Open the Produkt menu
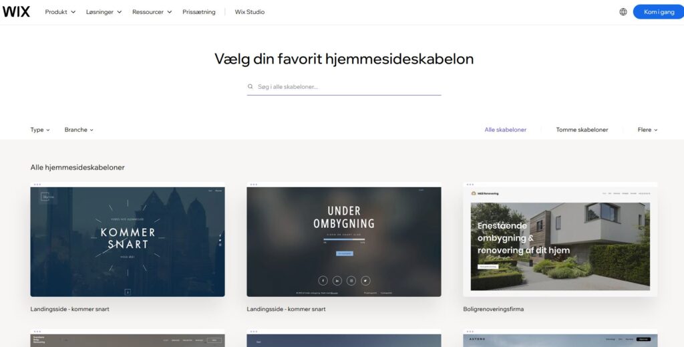This screenshot has height=347, width=684. [x=60, y=12]
